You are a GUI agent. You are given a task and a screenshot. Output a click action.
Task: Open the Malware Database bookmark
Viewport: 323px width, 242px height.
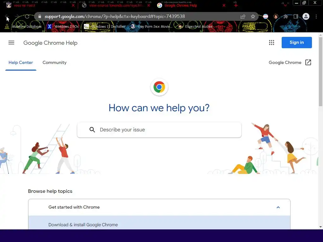coord(23,26)
